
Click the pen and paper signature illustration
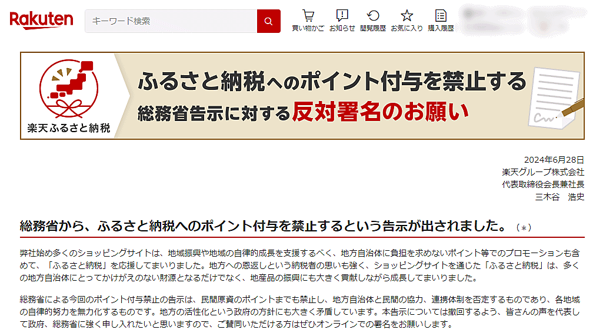[x=556, y=97]
